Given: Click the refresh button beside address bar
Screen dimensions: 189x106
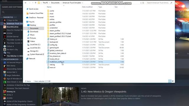Looking at the screenshot, I should pyautogui.click(x=143, y=3).
